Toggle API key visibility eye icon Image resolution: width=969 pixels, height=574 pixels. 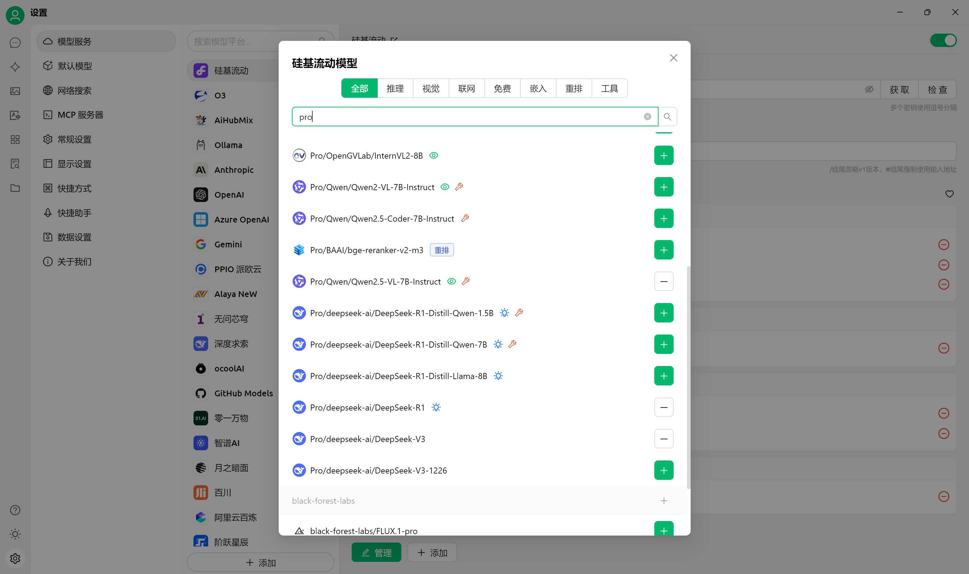(x=869, y=89)
